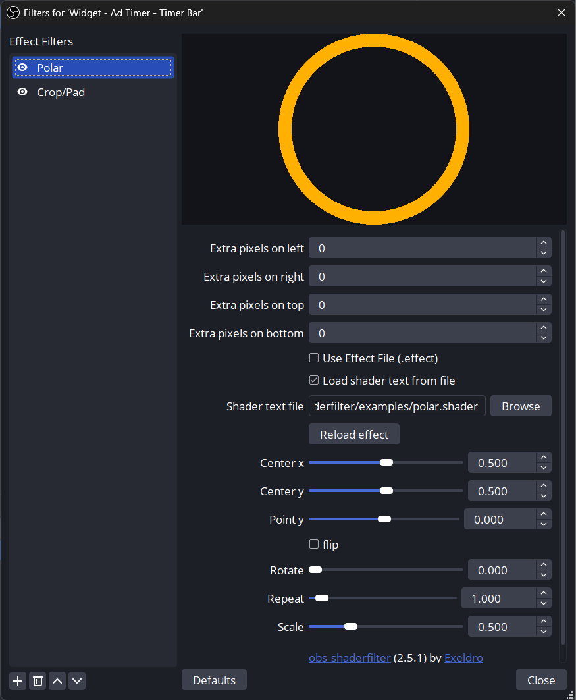576x700 pixels.
Task: Decrease Extra pixels on bottom value
Action: (543, 338)
